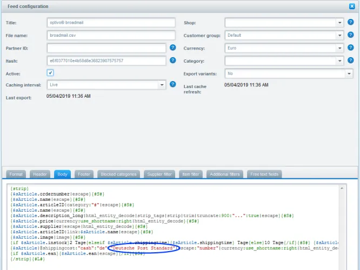Close the Feed configuration window
Image resolution: width=360 pixels, height=270 pixels.
352,6
